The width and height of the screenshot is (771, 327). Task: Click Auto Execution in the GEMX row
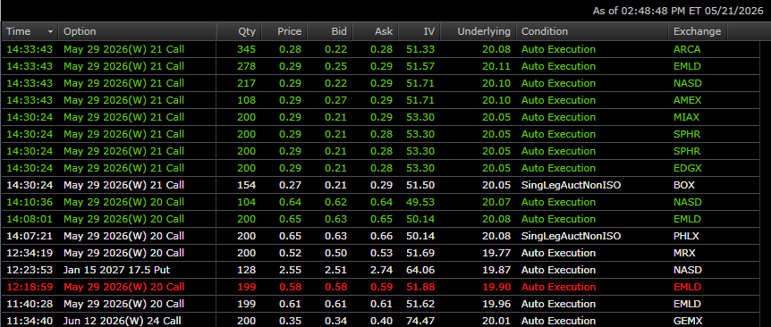(558, 321)
